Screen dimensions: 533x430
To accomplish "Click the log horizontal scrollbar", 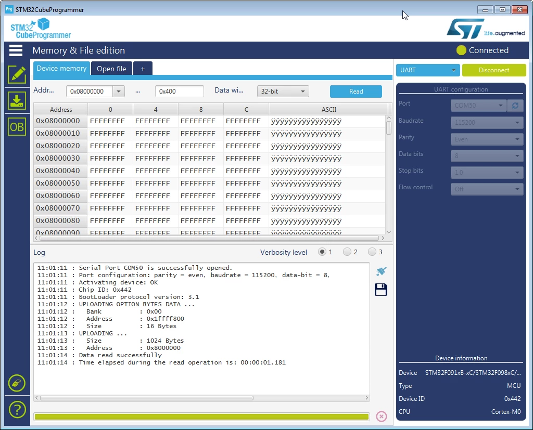I will tap(147, 398).
